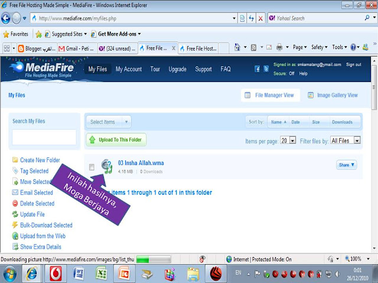
Task: Click the Yahoo search magnifier icon
Action: click(367, 18)
